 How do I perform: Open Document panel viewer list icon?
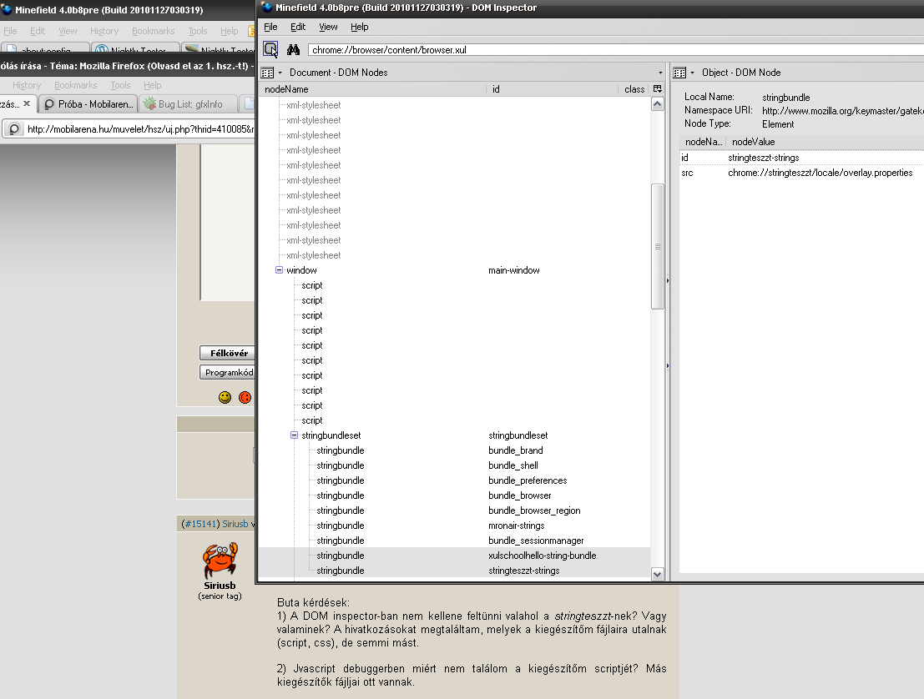click(x=267, y=73)
